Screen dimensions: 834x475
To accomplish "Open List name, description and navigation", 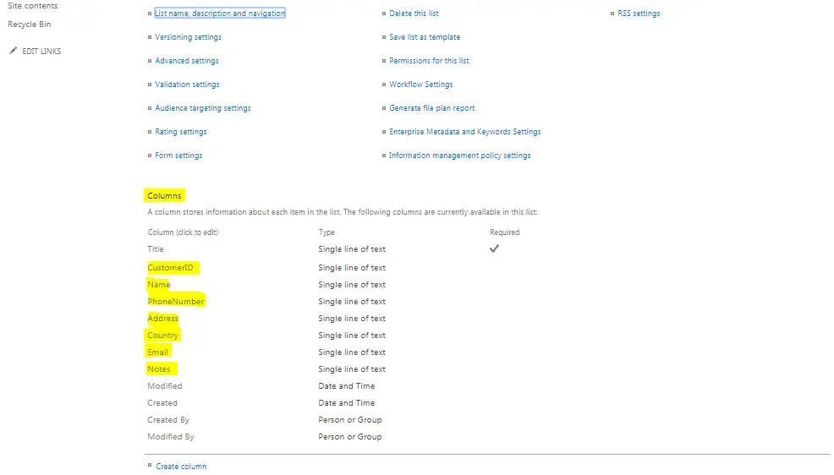I will (x=220, y=14).
